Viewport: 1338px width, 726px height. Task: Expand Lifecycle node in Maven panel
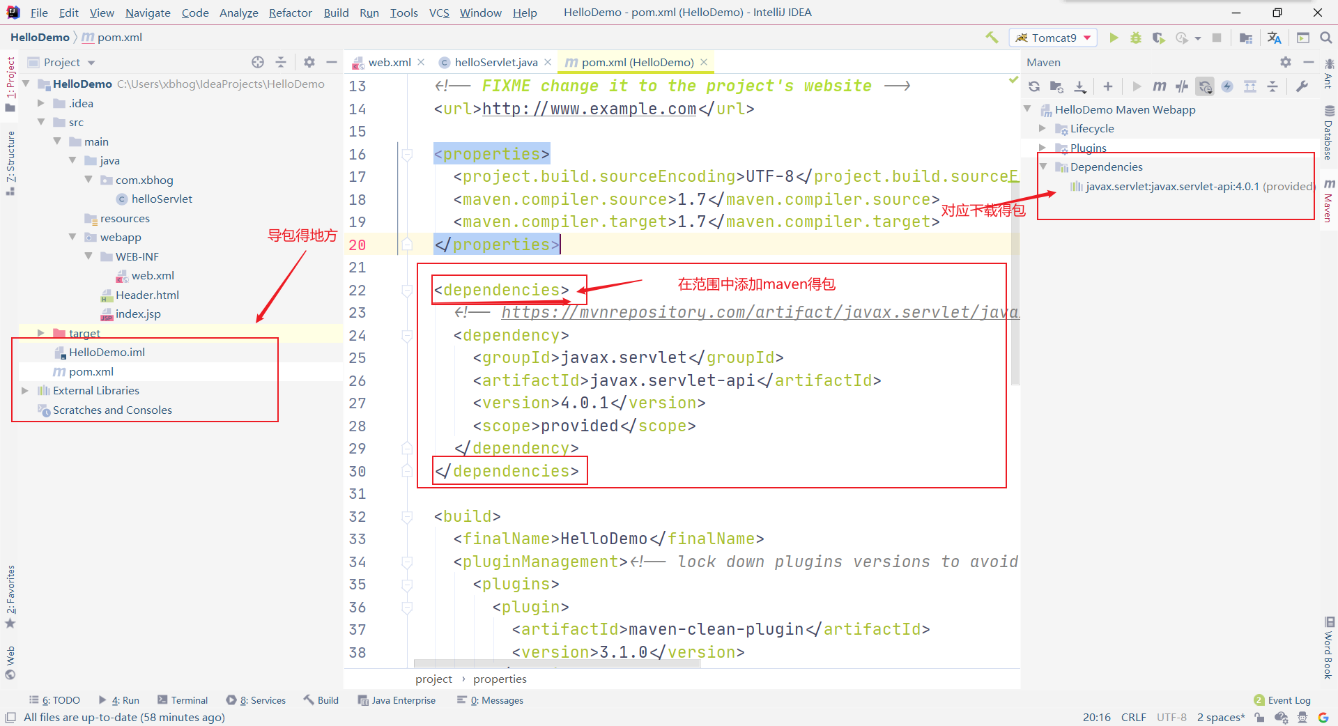(x=1043, y=128)
